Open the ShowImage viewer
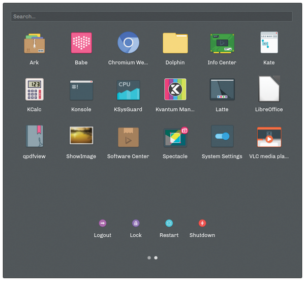Image resolution: width=305 pixels, height=281 pixels. click(81, 135)
